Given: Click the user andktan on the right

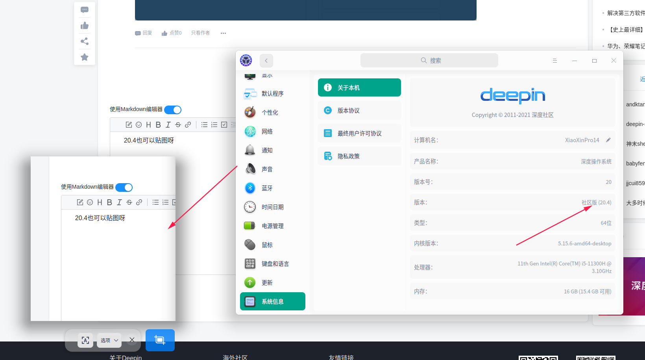Looking at the screenshot, I should 635,104.
